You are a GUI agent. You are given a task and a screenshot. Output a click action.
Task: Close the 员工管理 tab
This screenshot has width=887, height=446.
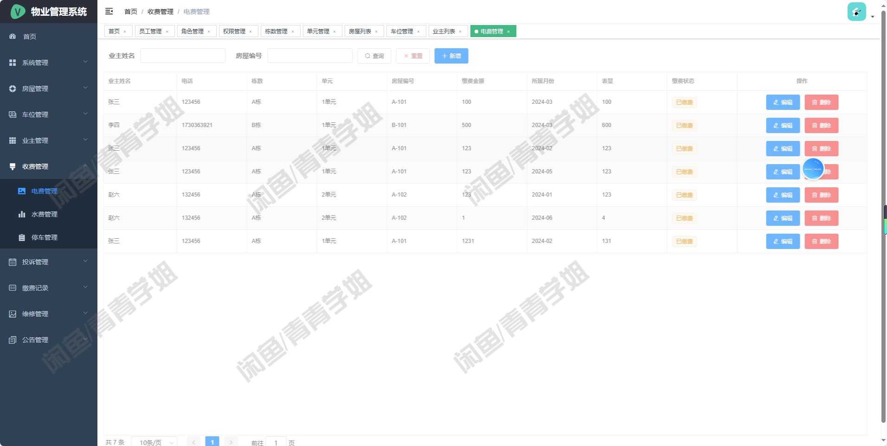click(167, 32)
